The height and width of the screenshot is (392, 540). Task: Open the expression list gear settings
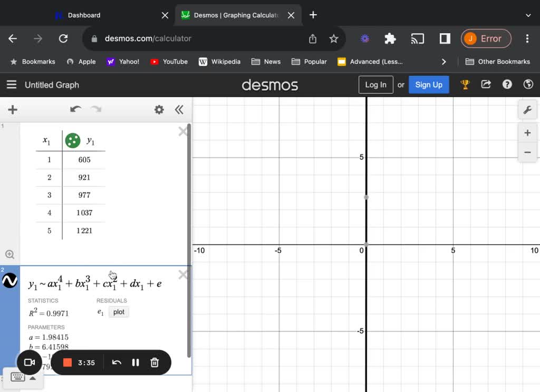pyautogui.click(x=159, y=110)
